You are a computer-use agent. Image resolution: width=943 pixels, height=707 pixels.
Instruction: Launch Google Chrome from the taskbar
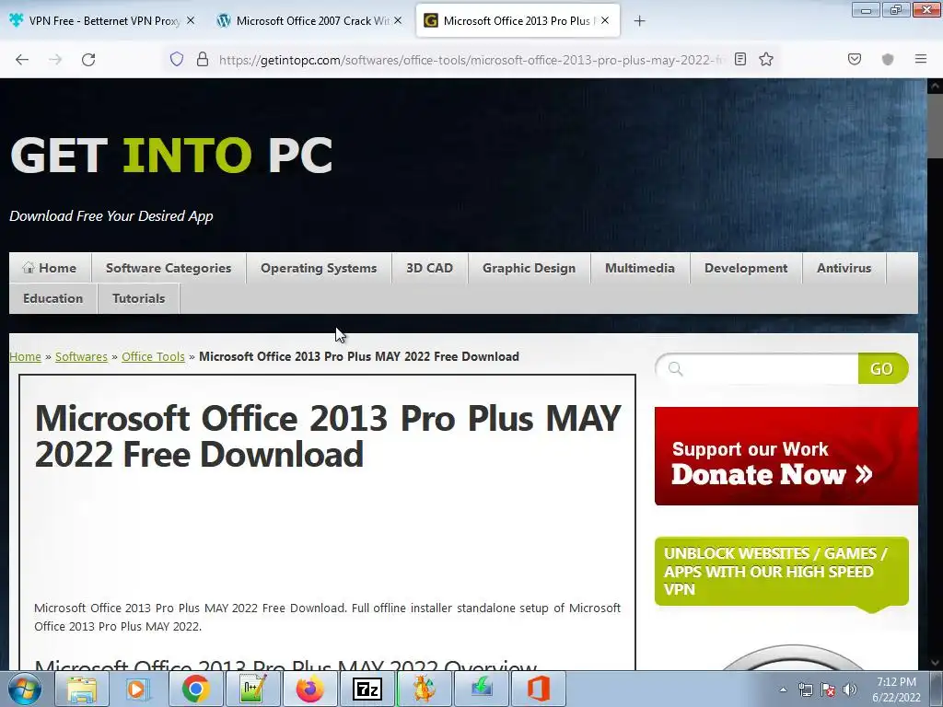pyautogui.click(x=195, y=689)
